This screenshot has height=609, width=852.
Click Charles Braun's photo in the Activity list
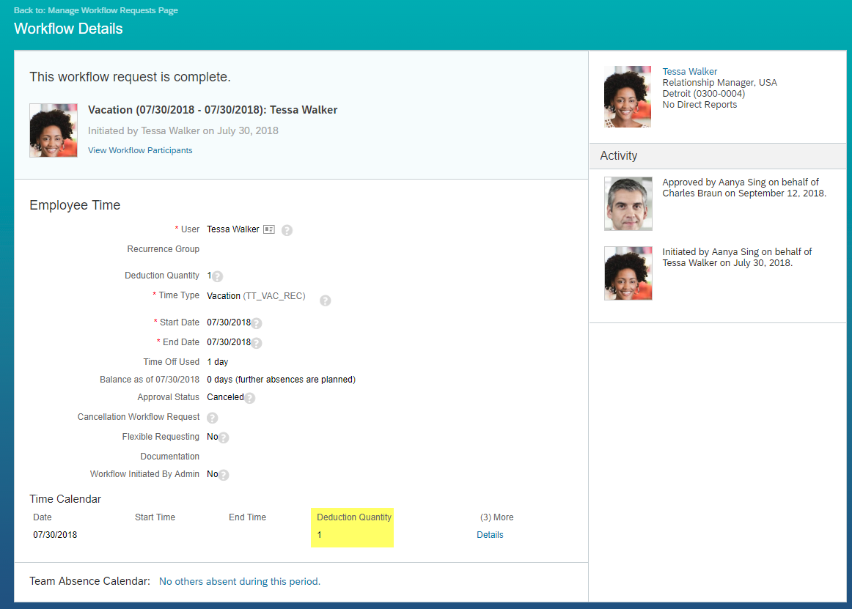pos(628,204)
